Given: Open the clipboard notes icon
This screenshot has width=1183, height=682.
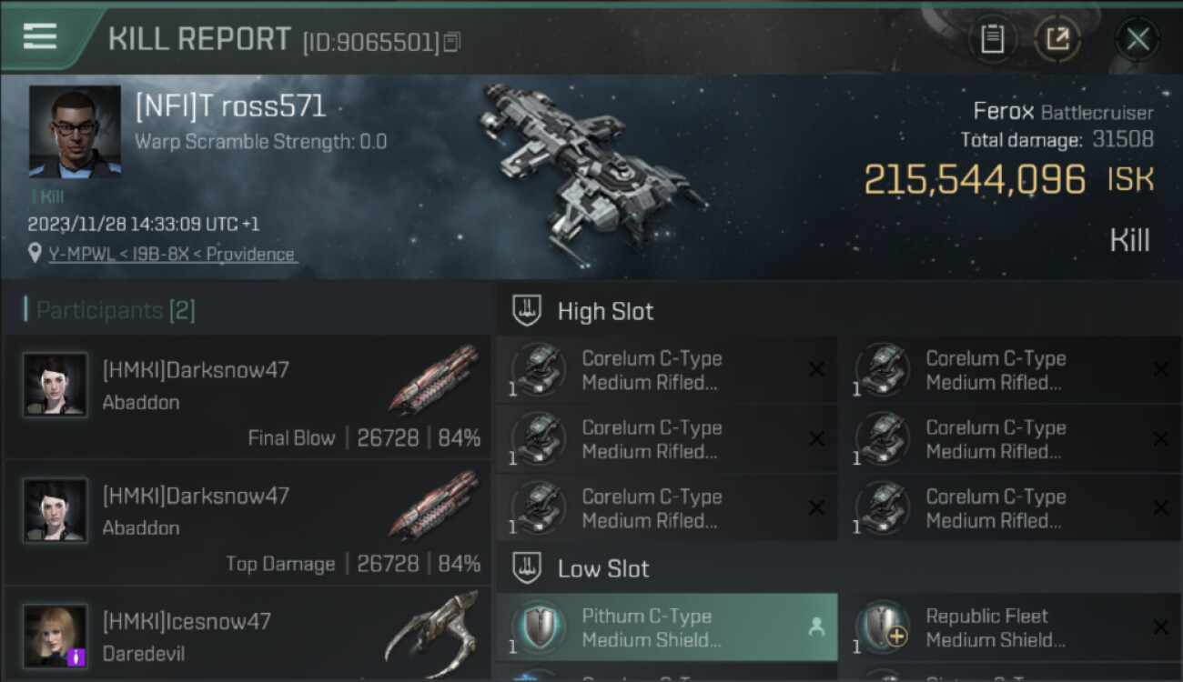Looking at the screenshot, I should coord(993,39).
